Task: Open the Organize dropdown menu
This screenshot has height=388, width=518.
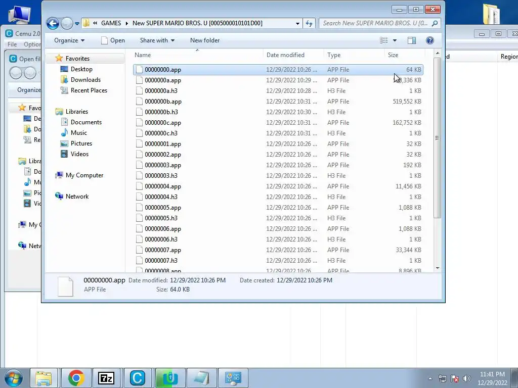Action: tap(69, 40)
